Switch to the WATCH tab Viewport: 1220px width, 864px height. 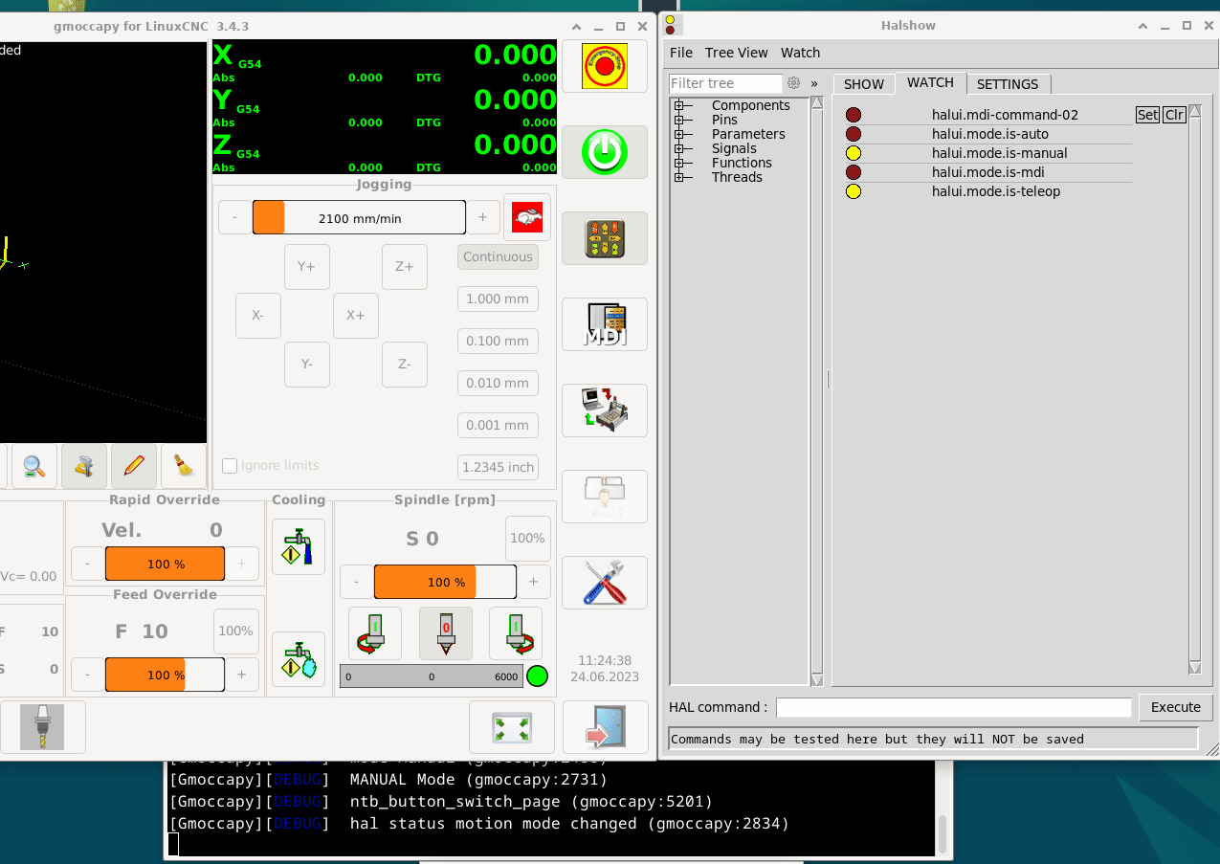pos(930,83)
